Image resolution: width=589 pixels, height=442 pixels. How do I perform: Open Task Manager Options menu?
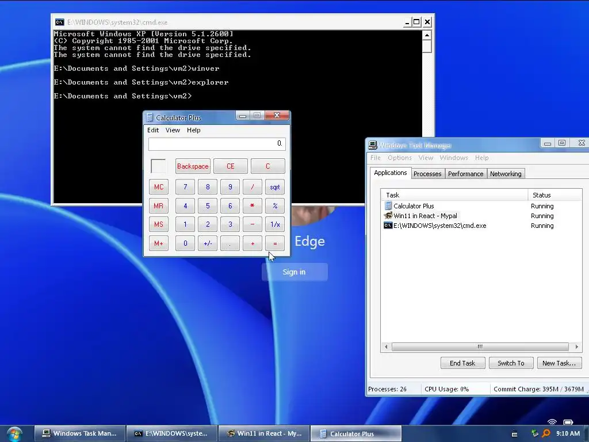click(x=400, y=158)
